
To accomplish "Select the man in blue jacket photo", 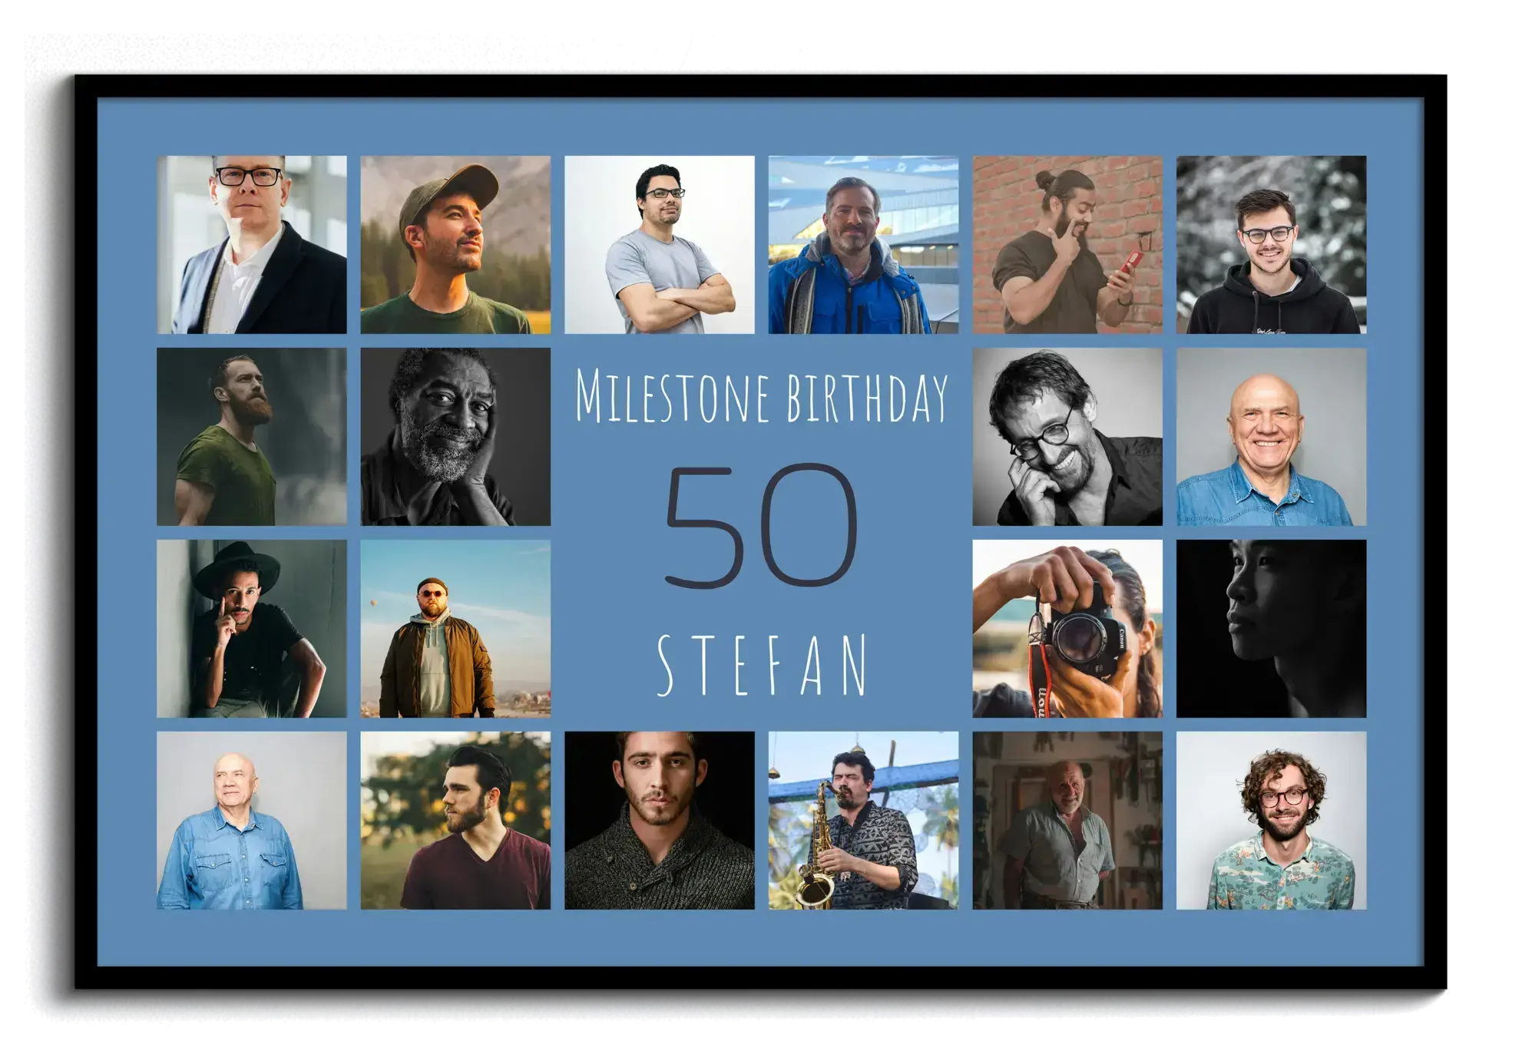I will (x=863, y=244).
